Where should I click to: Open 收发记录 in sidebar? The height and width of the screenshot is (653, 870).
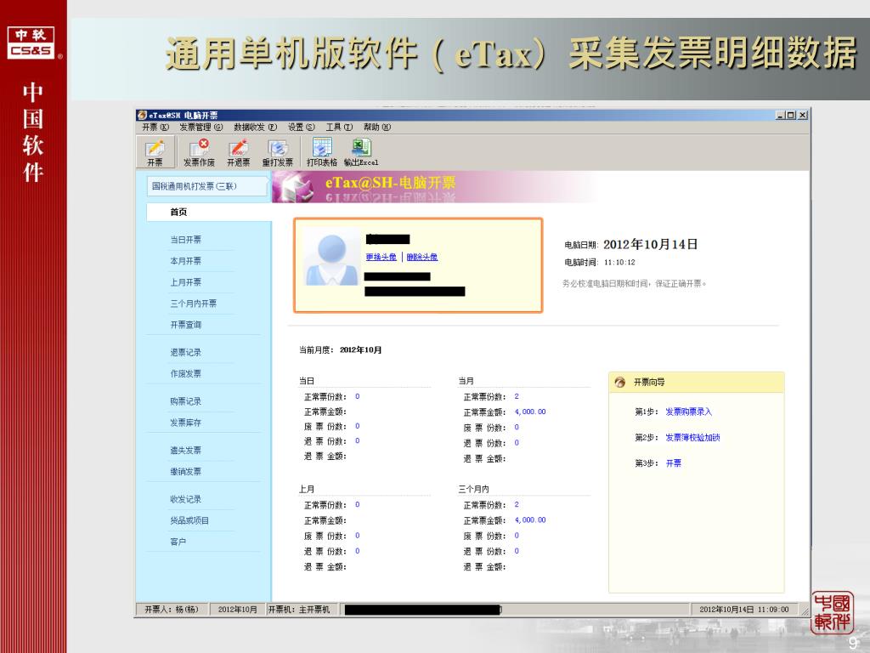(x=186, y=499)
